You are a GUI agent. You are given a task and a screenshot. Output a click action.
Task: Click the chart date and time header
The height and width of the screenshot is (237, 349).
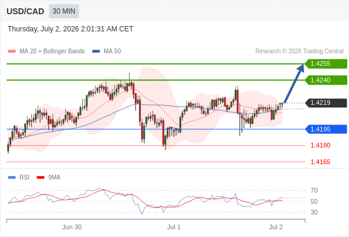tap(70, 29)
